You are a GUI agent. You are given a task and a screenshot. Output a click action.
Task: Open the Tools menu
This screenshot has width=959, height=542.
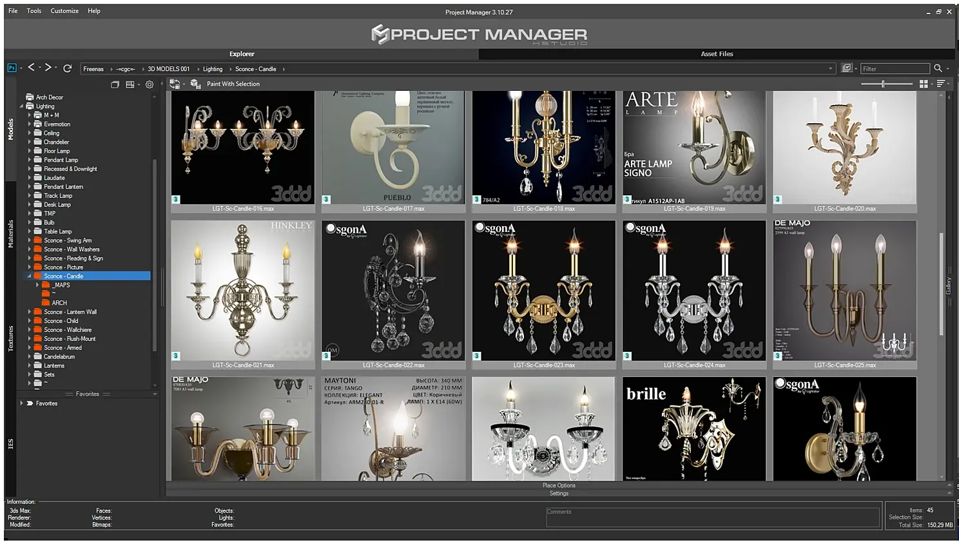coord(34,11)
